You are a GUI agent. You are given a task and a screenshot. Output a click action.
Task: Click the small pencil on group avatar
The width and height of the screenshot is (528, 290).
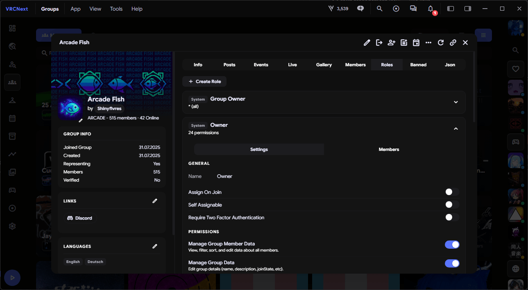(x=81, y=120)
